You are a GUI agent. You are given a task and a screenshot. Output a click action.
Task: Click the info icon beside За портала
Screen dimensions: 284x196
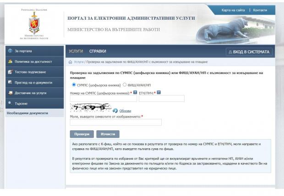[x=10, y=51]
